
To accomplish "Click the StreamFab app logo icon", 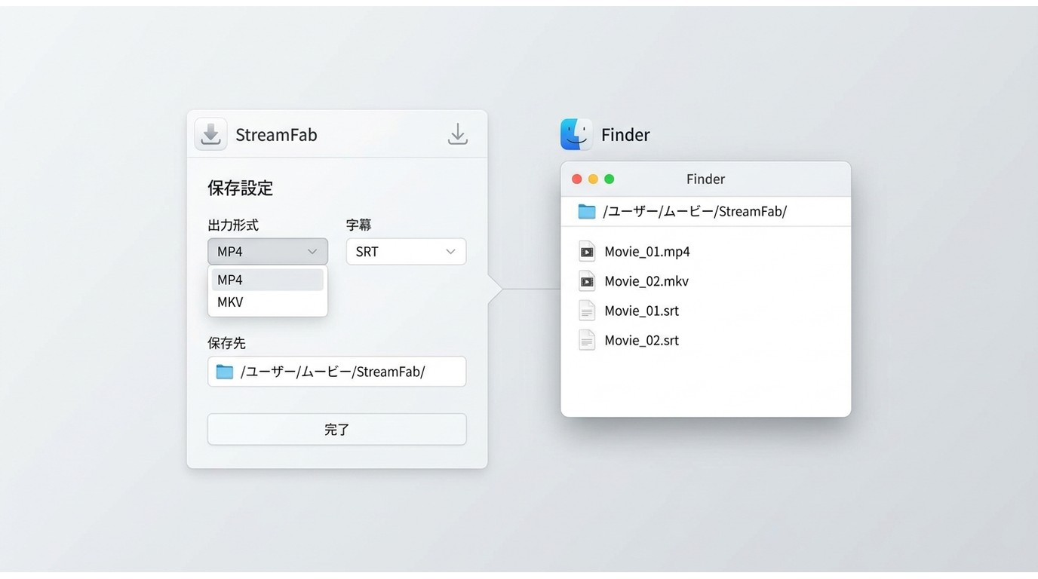I will tap(210, 134).
